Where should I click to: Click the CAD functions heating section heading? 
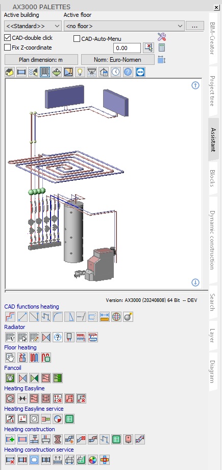coord(32,307)
